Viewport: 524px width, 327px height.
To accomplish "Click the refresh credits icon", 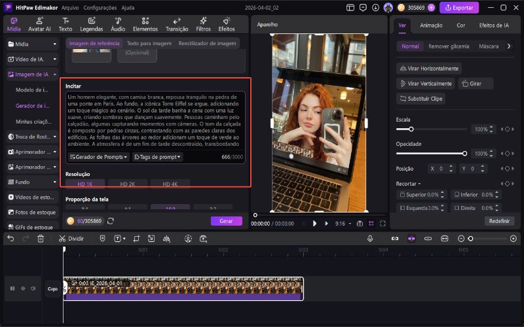I will [x=111, y=221].
